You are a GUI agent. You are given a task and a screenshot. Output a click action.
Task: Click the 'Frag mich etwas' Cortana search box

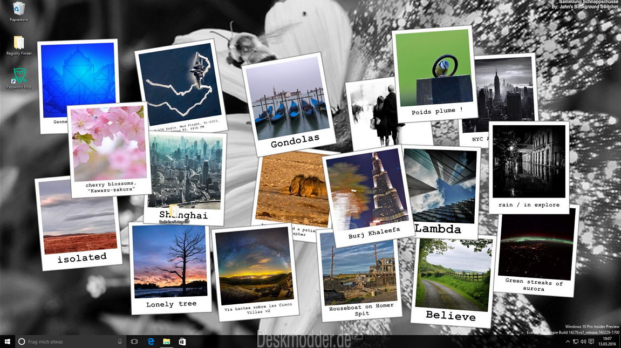(x=71, y=342)
